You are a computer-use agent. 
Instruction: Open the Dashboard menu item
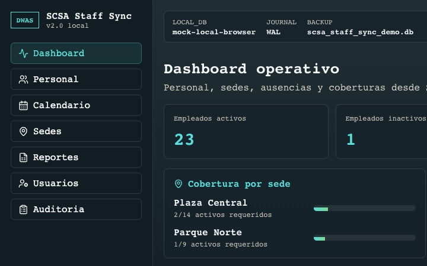(77, 53)
